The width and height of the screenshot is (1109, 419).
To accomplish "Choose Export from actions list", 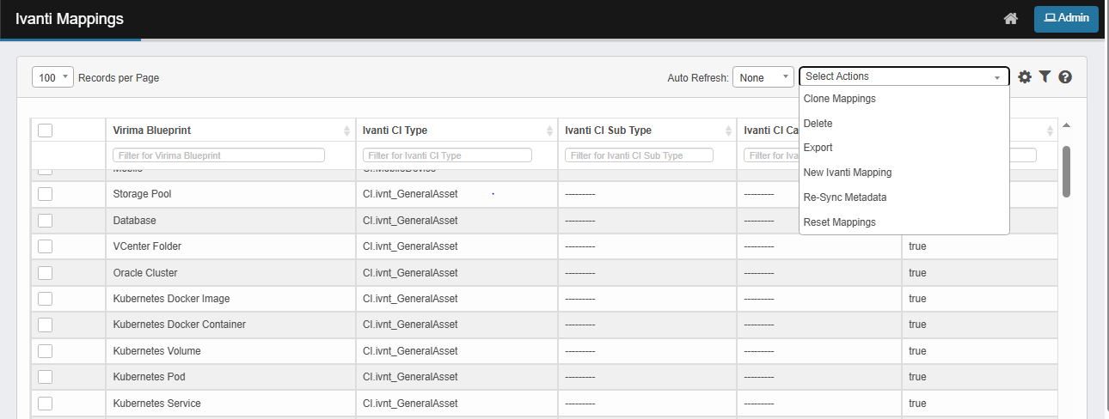I will [818, 148].
